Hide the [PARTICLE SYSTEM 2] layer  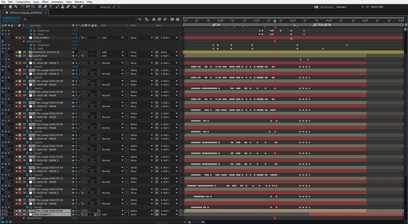point(3,52)
